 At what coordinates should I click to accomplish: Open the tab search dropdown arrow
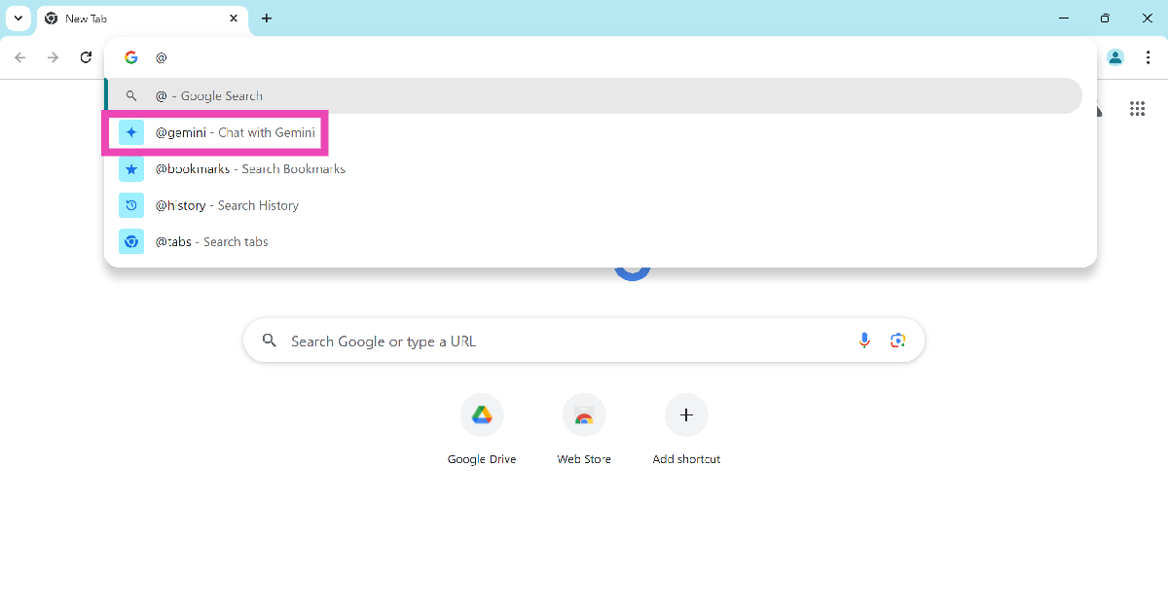click(18, 18)
